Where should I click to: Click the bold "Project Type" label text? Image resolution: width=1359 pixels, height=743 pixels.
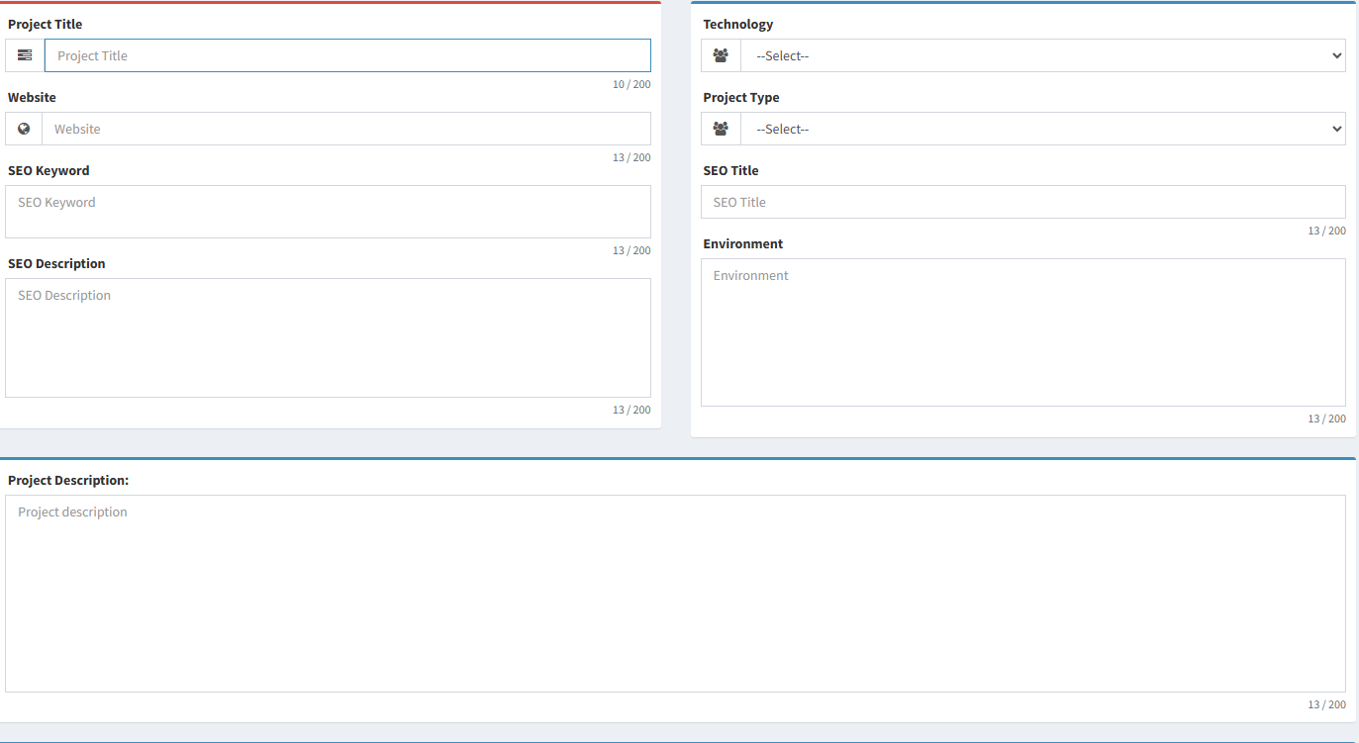[x=740, y=97]
